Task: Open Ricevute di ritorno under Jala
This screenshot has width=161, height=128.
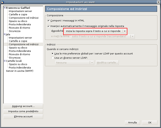Action: tap(19, 54)
